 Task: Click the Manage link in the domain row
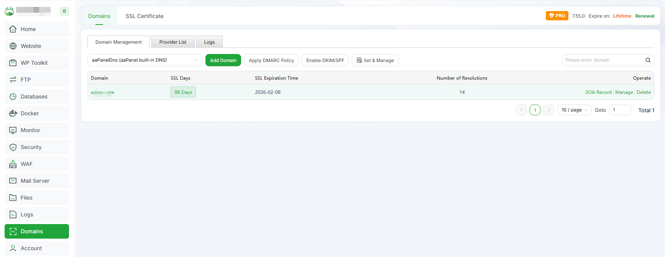point(624,92)
